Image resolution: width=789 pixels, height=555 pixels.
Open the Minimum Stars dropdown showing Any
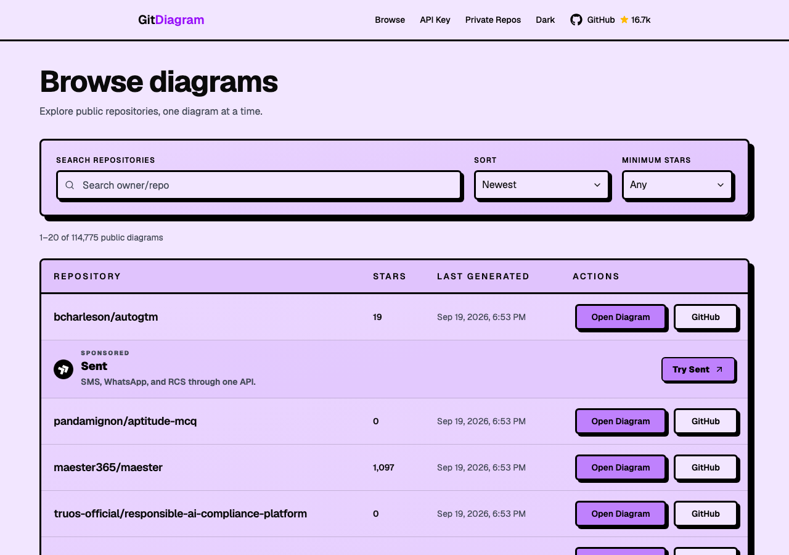(x=677, y=185)
